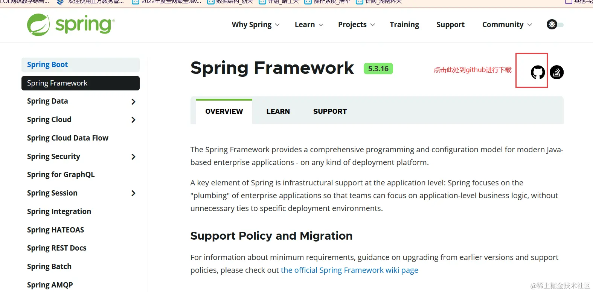Click the Spring leaf logo
This screenshot has width=593, height=292.
click(38, 25)
